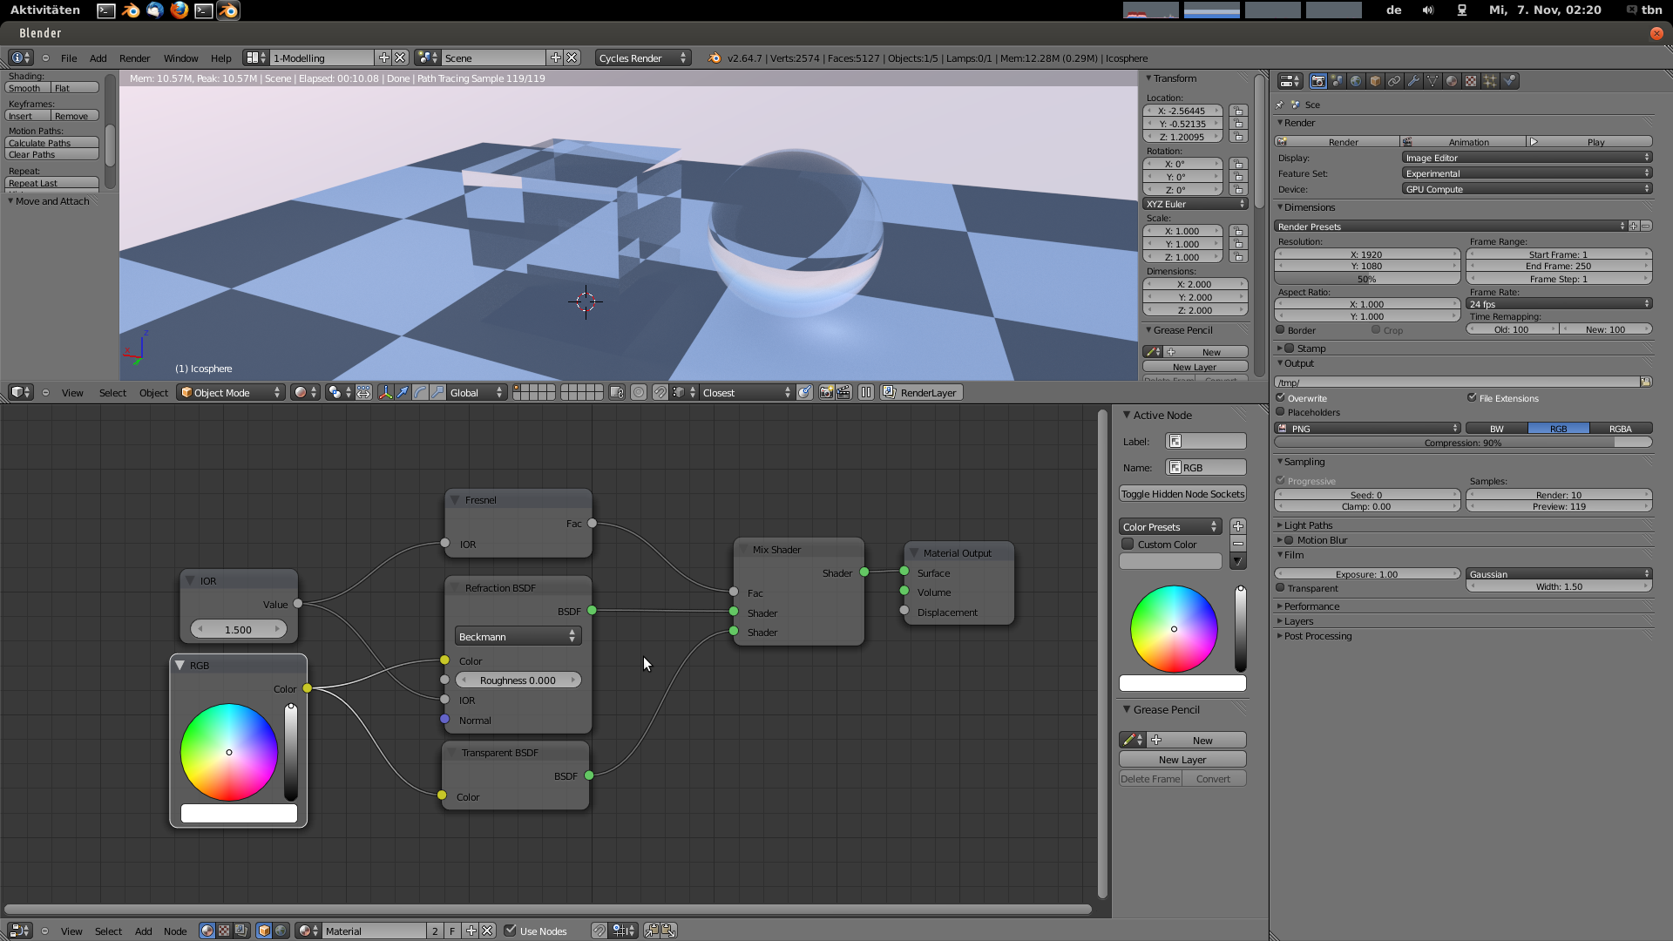Open the Node menu in node editor
Viewport: 1673px width, 941px height.
tap(175, 931)
